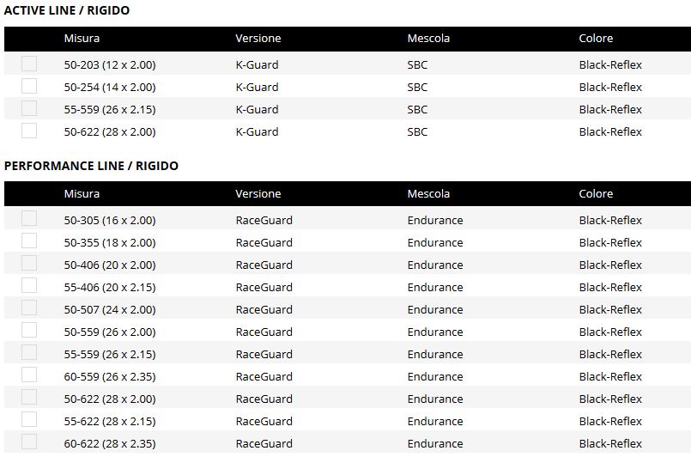The image size is (691, 463).
Task: Click the Versione header in Performance Line table
Action: (258, 193)
